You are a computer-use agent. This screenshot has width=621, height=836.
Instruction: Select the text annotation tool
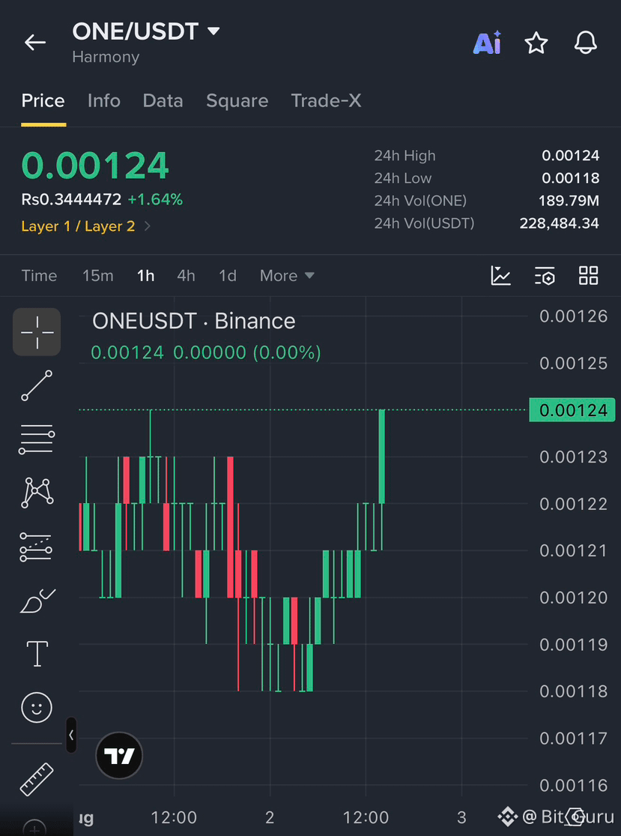(37, 654)
